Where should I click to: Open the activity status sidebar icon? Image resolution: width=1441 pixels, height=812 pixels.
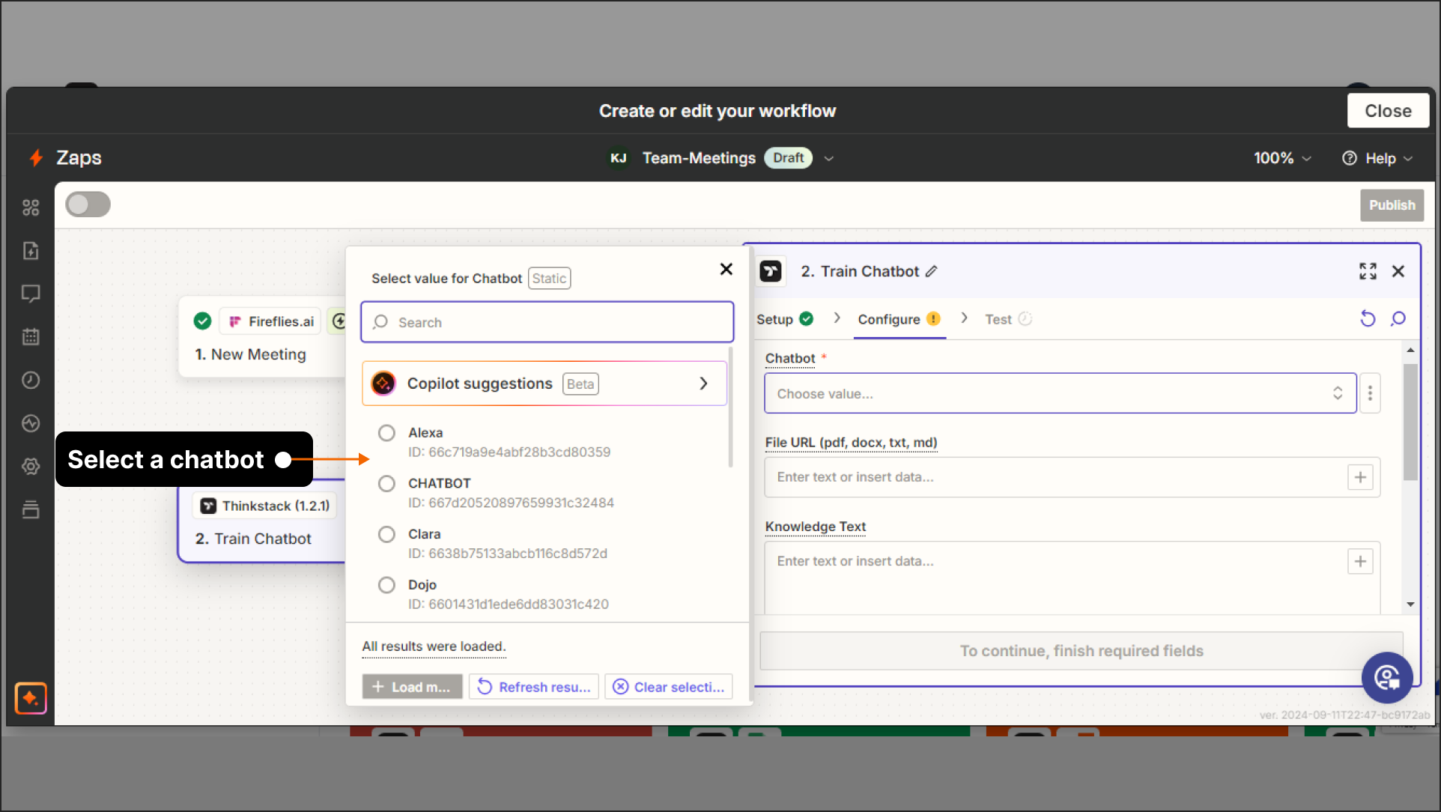(31, 423)
